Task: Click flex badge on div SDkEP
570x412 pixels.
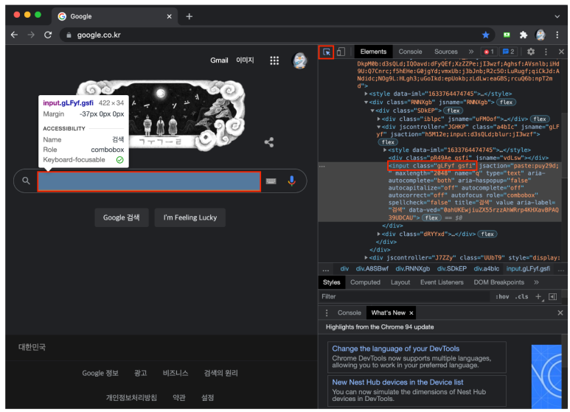Action: click(x=453, y=111)
